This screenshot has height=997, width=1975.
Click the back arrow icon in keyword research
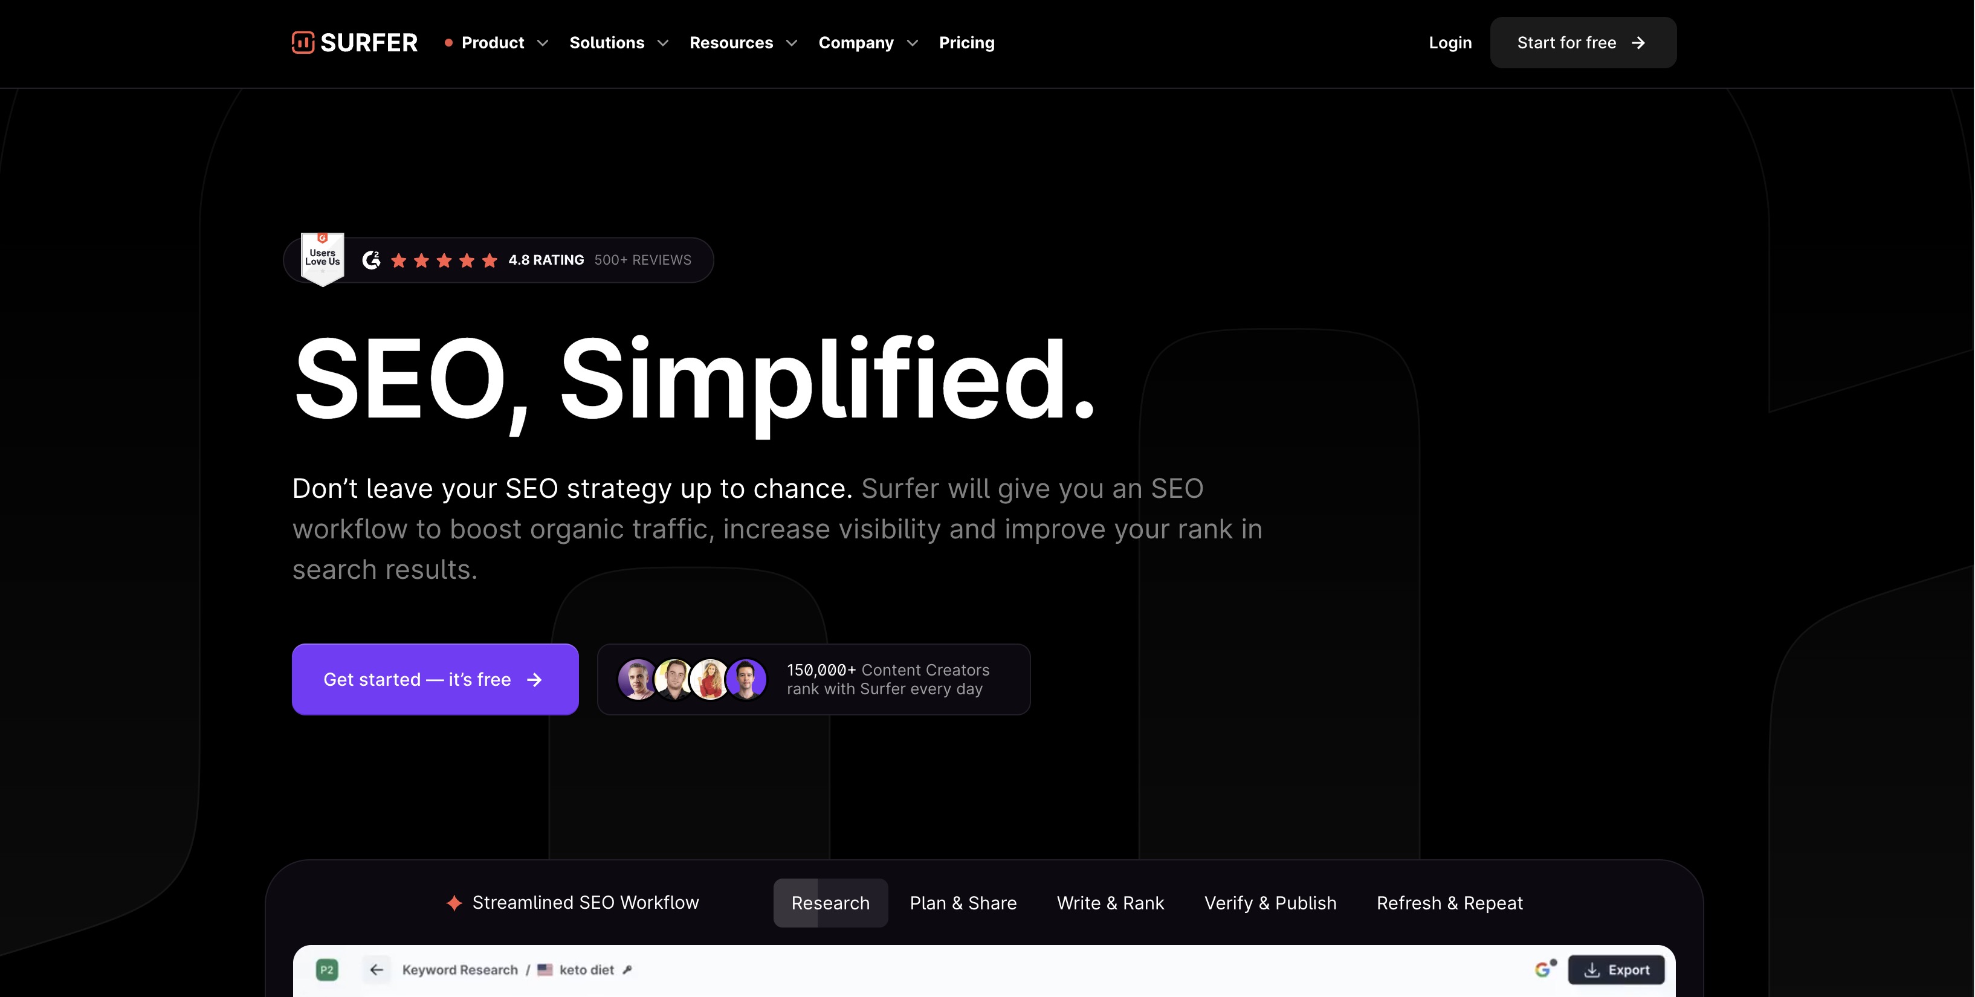tap(377, 968)
